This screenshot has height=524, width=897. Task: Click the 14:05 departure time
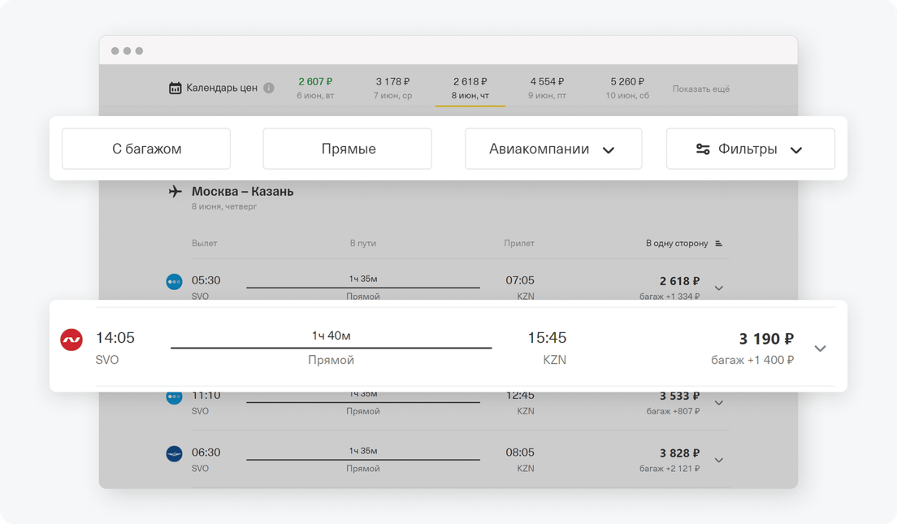(115, 337)
